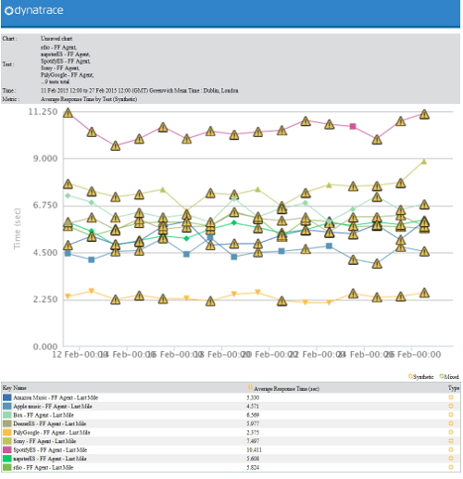This screenshot has width=463, height=479.
Task: Click the Type icon in the Box row
Action: tap(451, 415)
